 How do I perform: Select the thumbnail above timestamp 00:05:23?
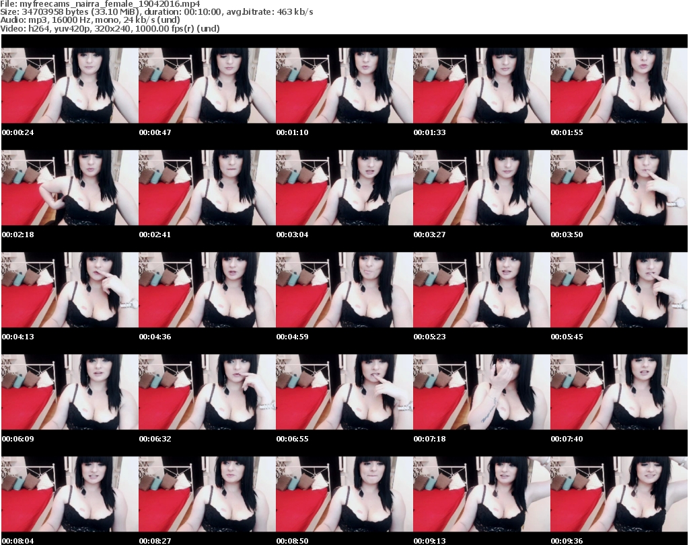click(482, 290)
